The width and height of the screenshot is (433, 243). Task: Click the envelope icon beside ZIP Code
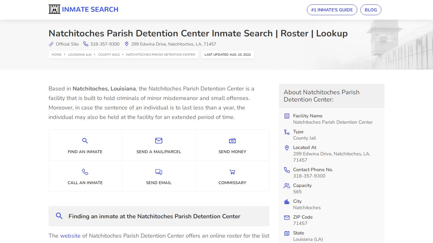[287, 217]
